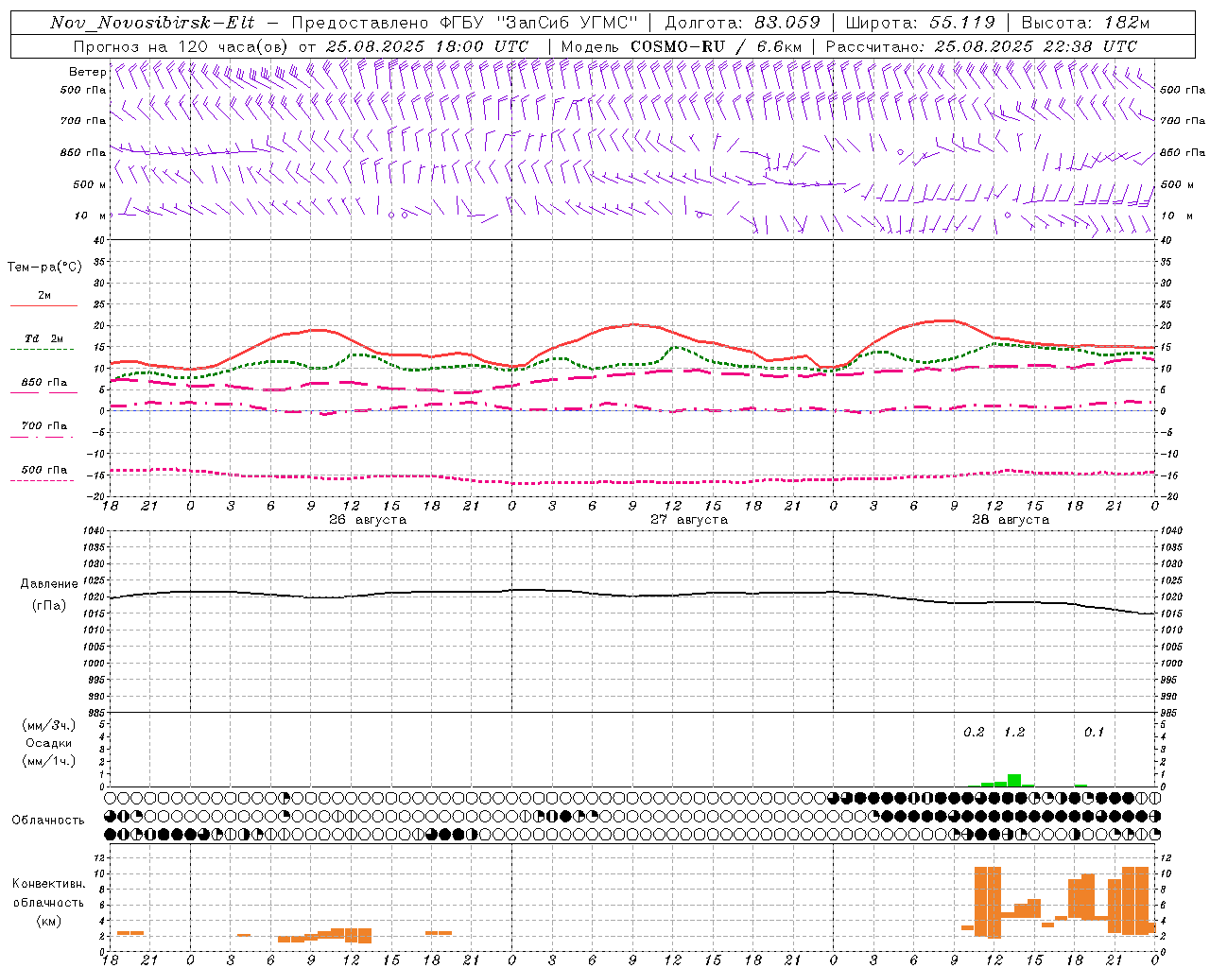Screen dimensions: 1210x968
Task: Click the red 2м legend line sample
Action: click(x=43, y=306)
